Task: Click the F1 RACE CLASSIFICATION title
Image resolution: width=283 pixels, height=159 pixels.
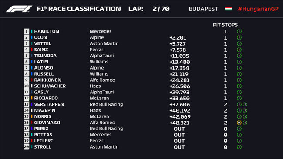Action: 79,9
